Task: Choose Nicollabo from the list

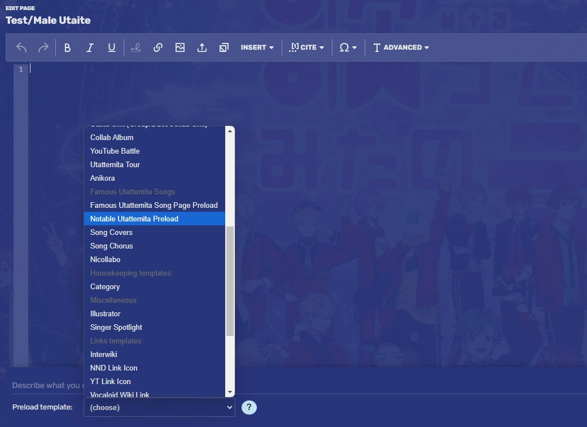Action: click(x=155, y=260)
